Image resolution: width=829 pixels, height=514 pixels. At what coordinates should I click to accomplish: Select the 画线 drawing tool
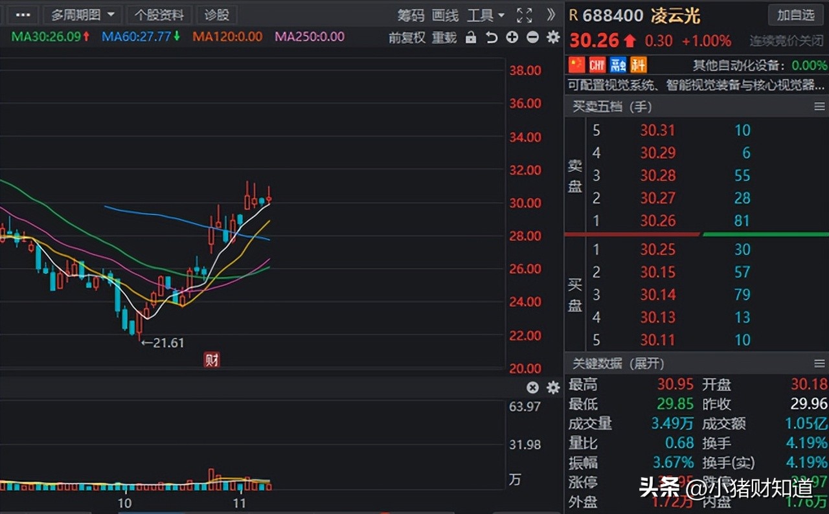(x=444, y=15)
